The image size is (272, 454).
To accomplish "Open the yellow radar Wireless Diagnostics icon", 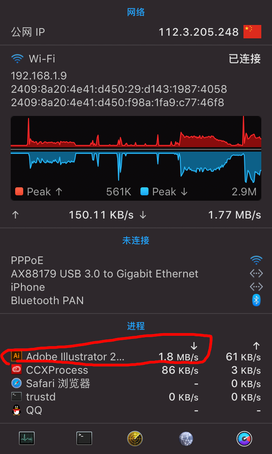I will click(x=135, y=438).
